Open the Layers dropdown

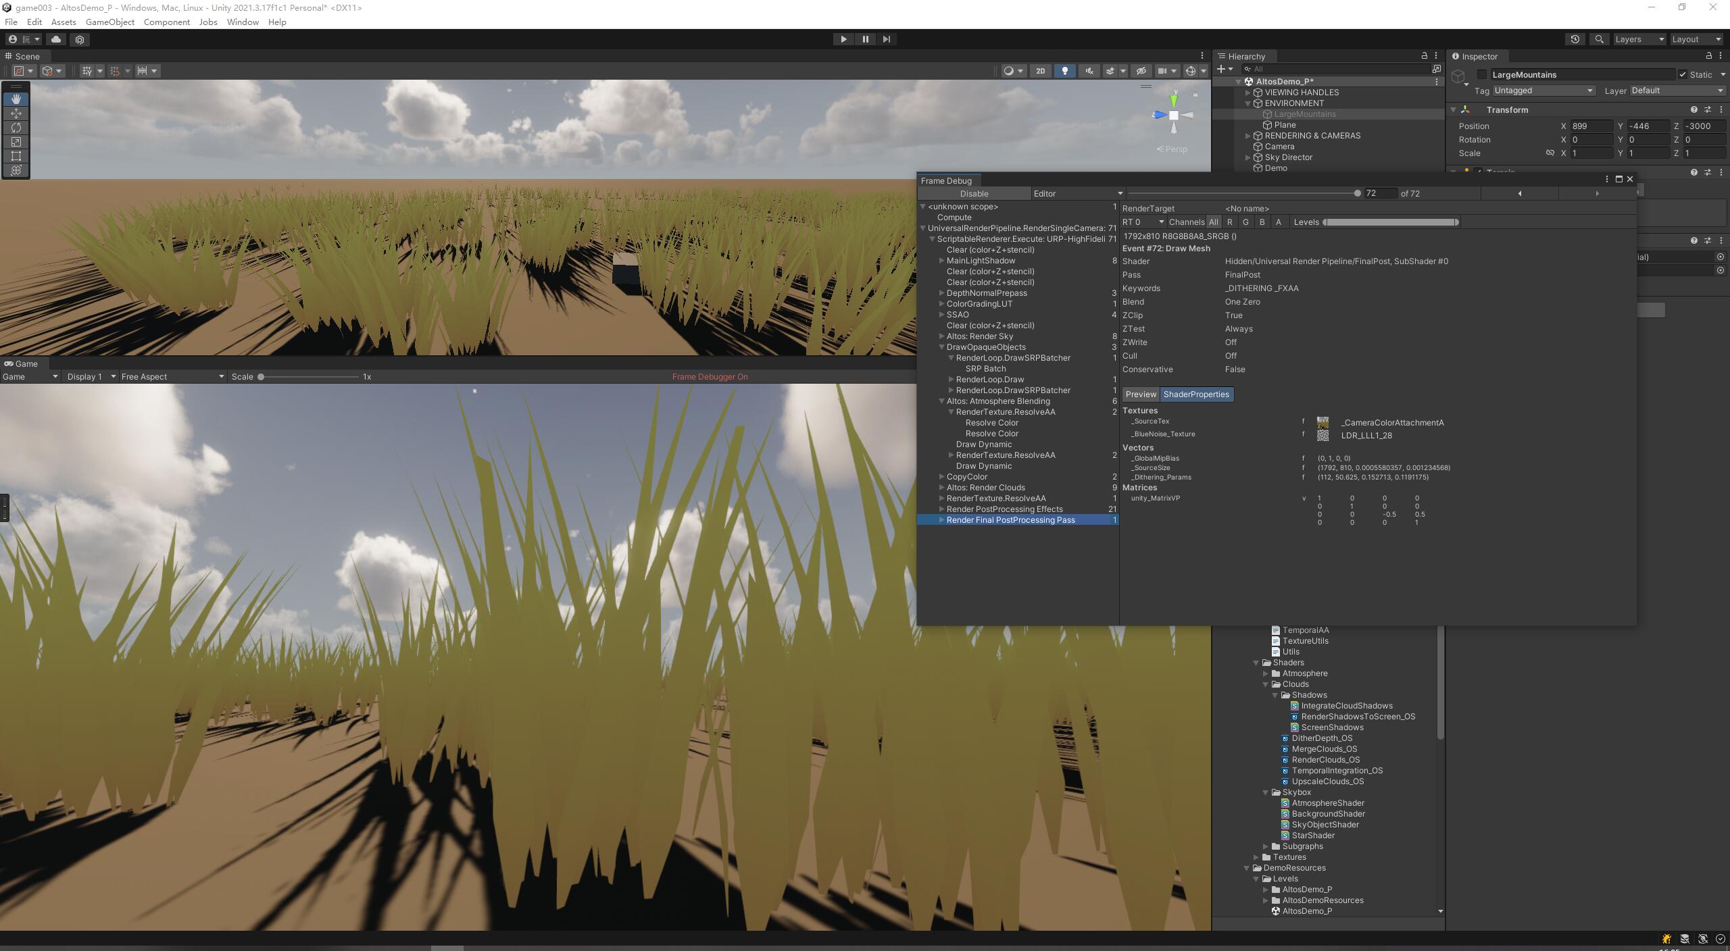point(1639,39)
